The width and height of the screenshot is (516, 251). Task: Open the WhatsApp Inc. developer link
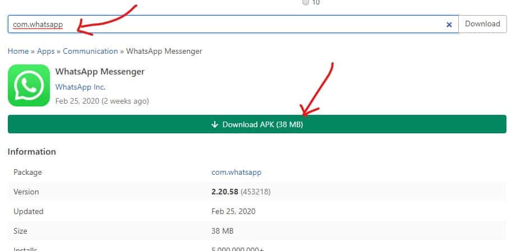[80, 87]
